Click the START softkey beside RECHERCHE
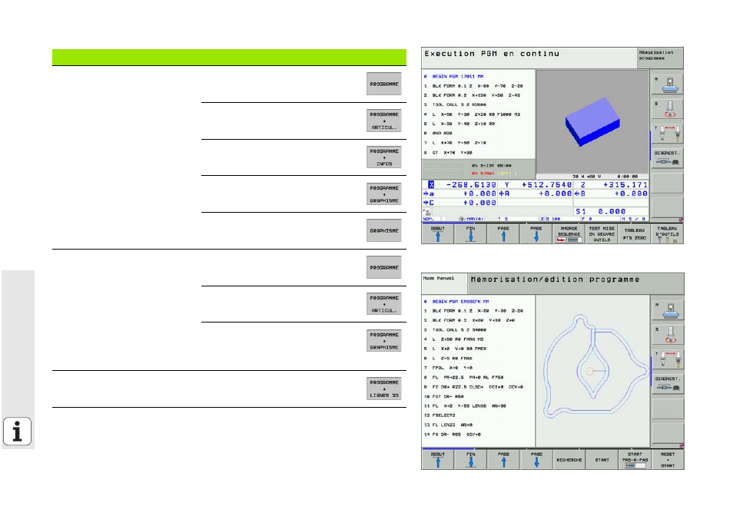The height and width of the screenshot is (516, 733). 602,459
